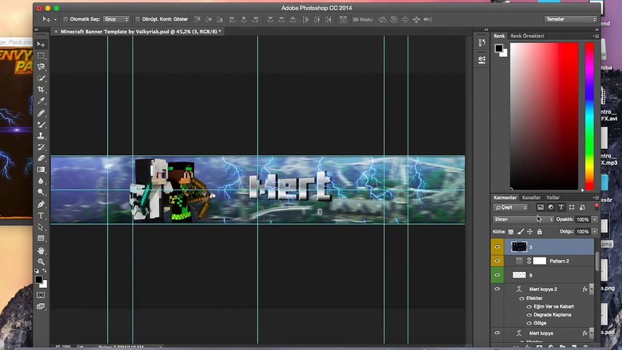Select the Quick Selection tool
This screenshot has width=622, height=350.
coord(41,78)
